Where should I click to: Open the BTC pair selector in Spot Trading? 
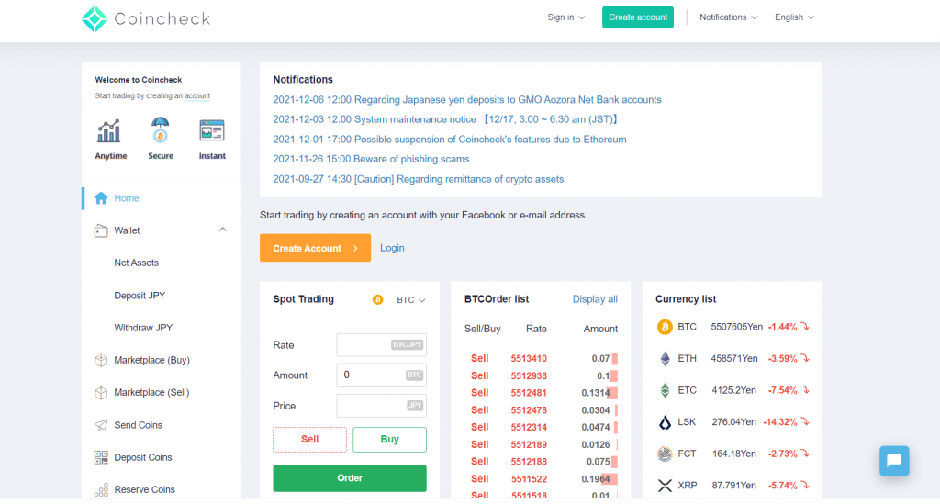[x=411, y=299]
